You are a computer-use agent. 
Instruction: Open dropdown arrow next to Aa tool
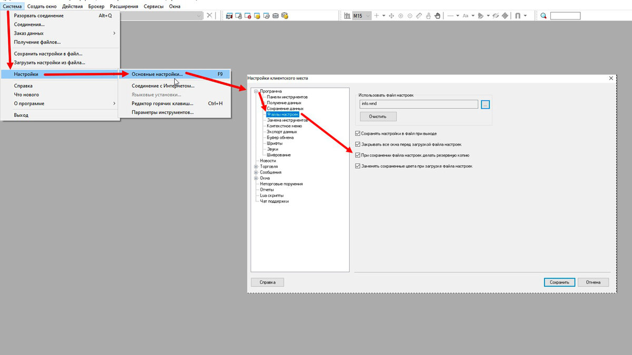(473, 16)
